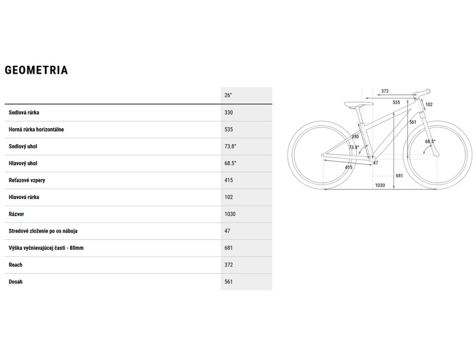476x357 pixels.
Task: Click the "Hlavová rúrka" row label
Action: pyautogui.click(x=24, y=197)
